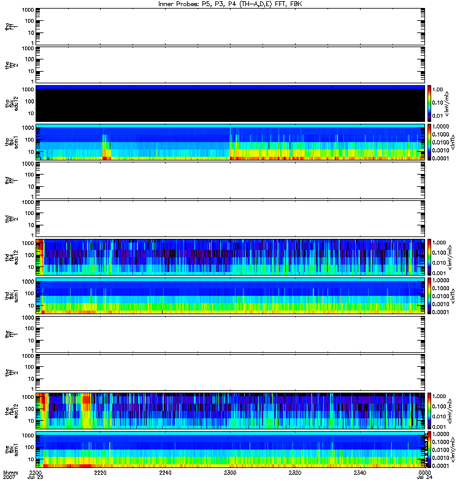Click the <|mV/m|> unit label beside tha edc12 color bar
The height and width of the screenshot is (490, 460).
click(447, 104)
